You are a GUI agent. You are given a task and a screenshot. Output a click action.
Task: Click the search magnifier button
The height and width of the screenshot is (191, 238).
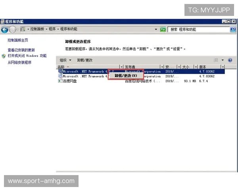tap(233, 29)
